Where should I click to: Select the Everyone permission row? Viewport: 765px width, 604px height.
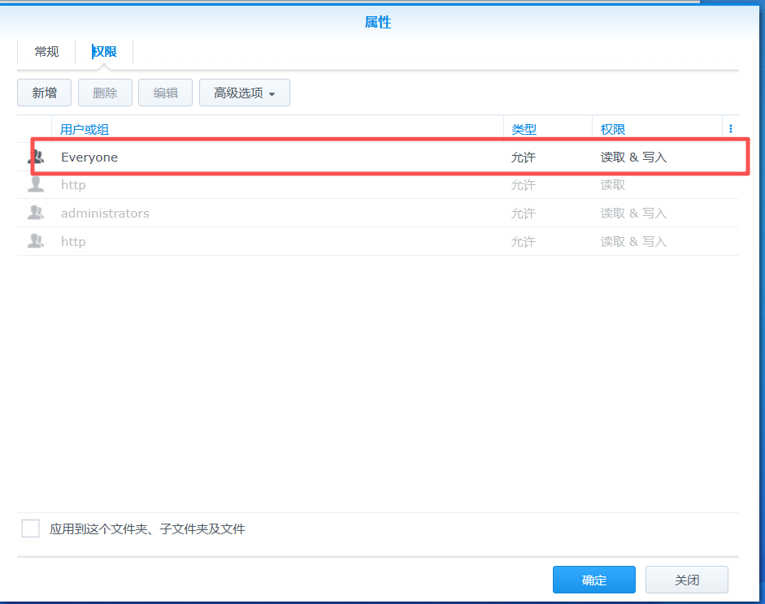378,157
